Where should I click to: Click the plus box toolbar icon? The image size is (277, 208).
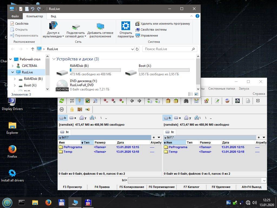(258, 101)
